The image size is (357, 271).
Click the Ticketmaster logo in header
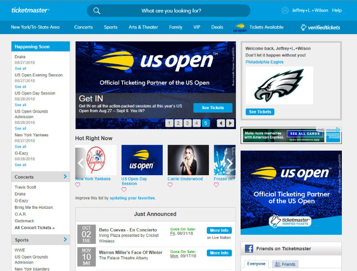[30, 10]
